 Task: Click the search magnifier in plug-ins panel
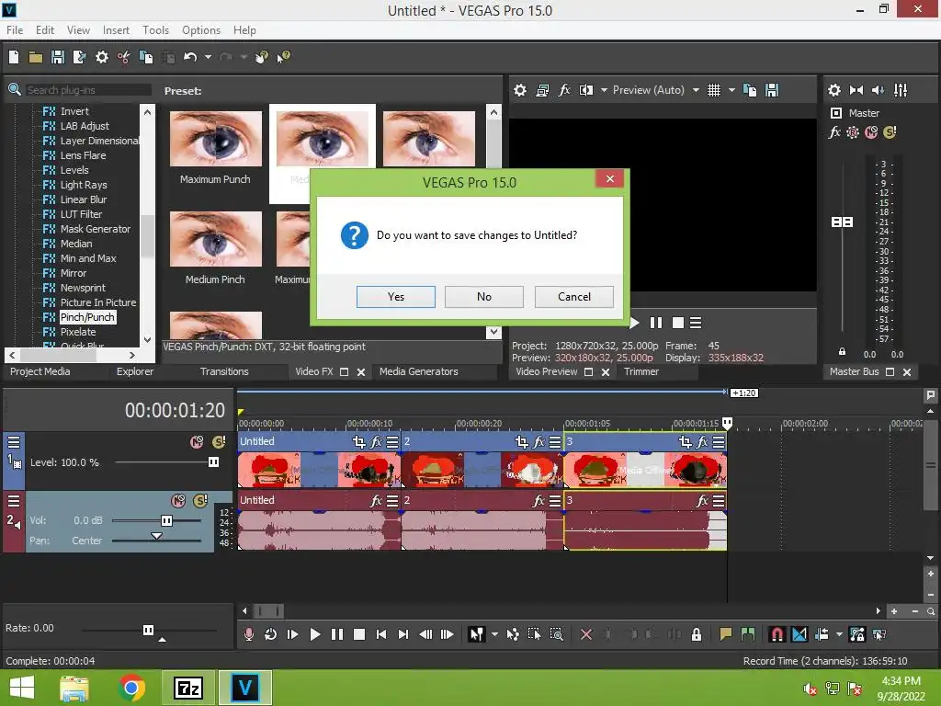(15, 90)
